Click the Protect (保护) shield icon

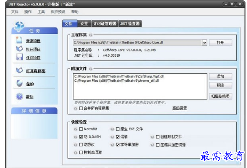pyautogui.click(x=19, y=83)
